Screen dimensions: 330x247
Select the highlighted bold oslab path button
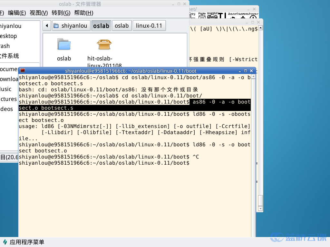coord(101,26)
